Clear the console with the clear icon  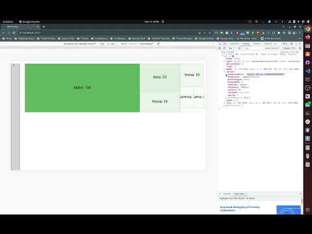point(224,48)
